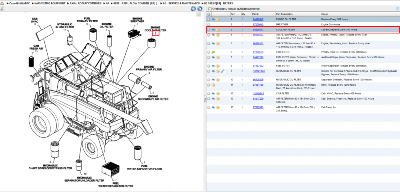Open part number link 1329214C1
The height and width of the screenshot is (192, 400).
point(259,71)
